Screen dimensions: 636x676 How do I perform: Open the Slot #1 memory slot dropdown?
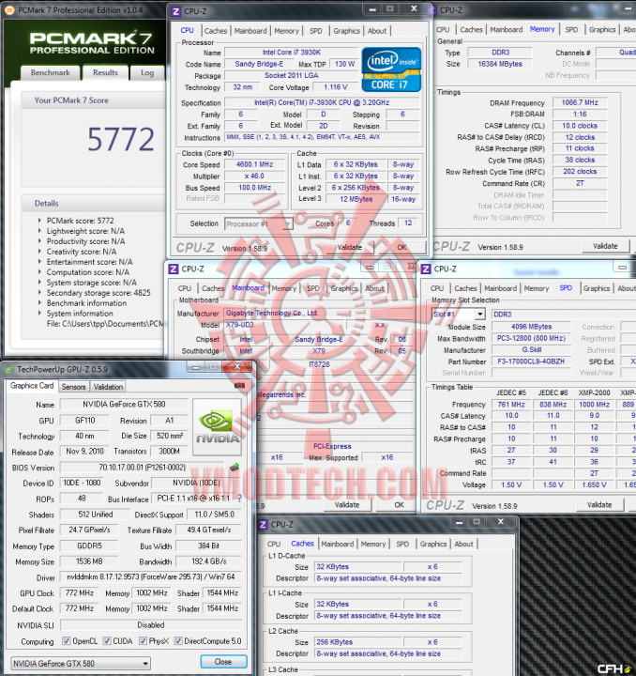pyautogui.click(x=459, y=315)
